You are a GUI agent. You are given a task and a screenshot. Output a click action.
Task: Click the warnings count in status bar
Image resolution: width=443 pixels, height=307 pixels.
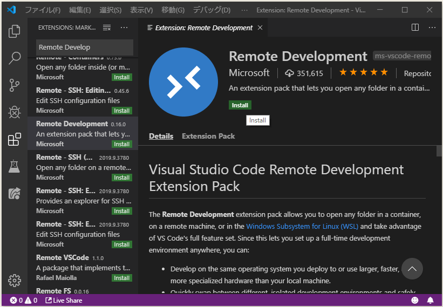point(31,300)
